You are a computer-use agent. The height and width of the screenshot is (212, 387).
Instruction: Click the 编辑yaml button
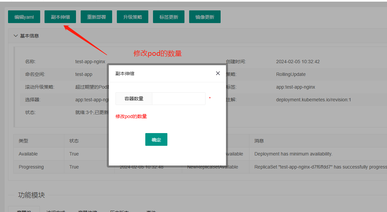point(24,17)
